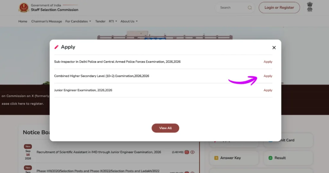This screenshot has width=329, height=173.
Task: Select Sub-Inspector in Delhi Police exam title text
Action: 117,62
